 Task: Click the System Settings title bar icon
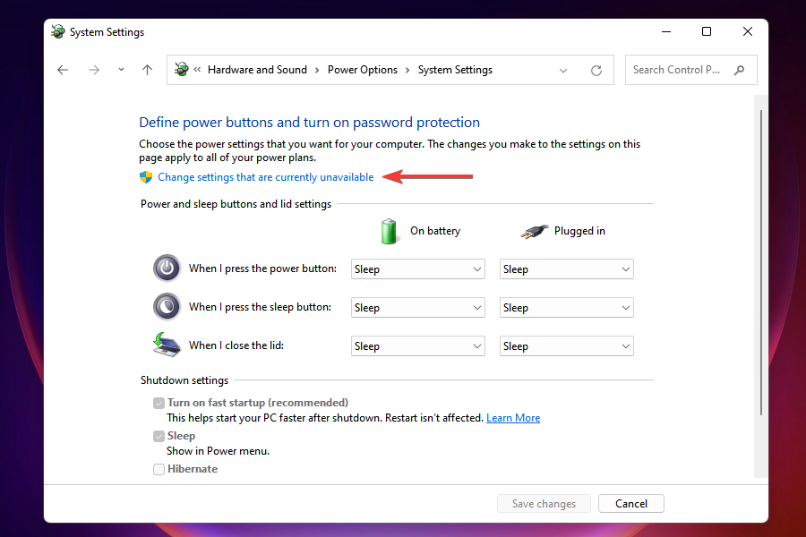pyautogui.click(x=58, y=32)
